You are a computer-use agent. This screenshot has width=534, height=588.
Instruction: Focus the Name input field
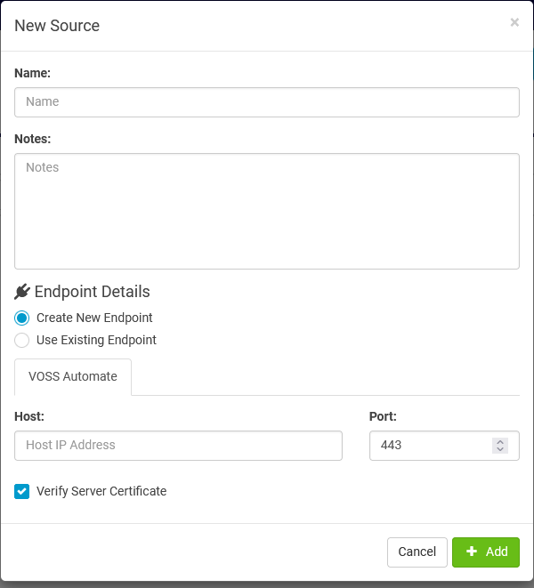point(267,101)
